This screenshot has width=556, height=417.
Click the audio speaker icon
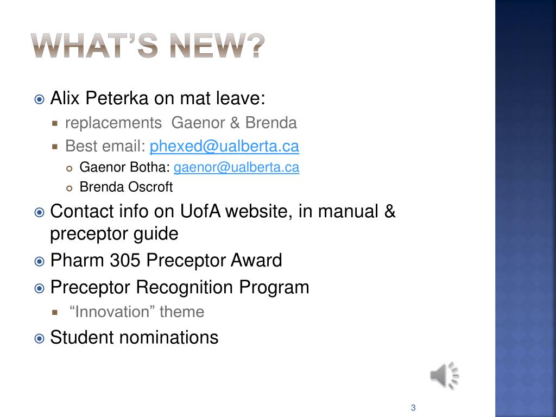[x=444, y=376]
